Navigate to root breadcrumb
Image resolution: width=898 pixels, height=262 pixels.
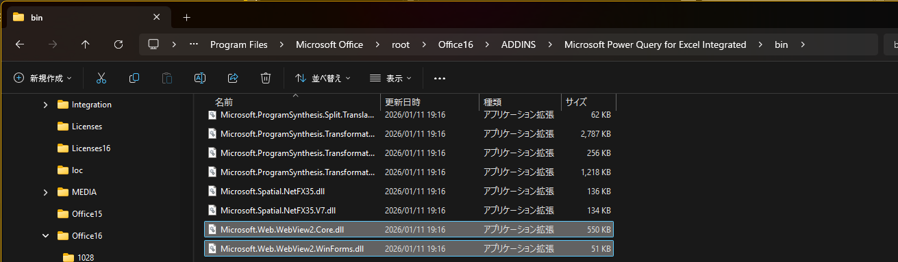(401, 44)
